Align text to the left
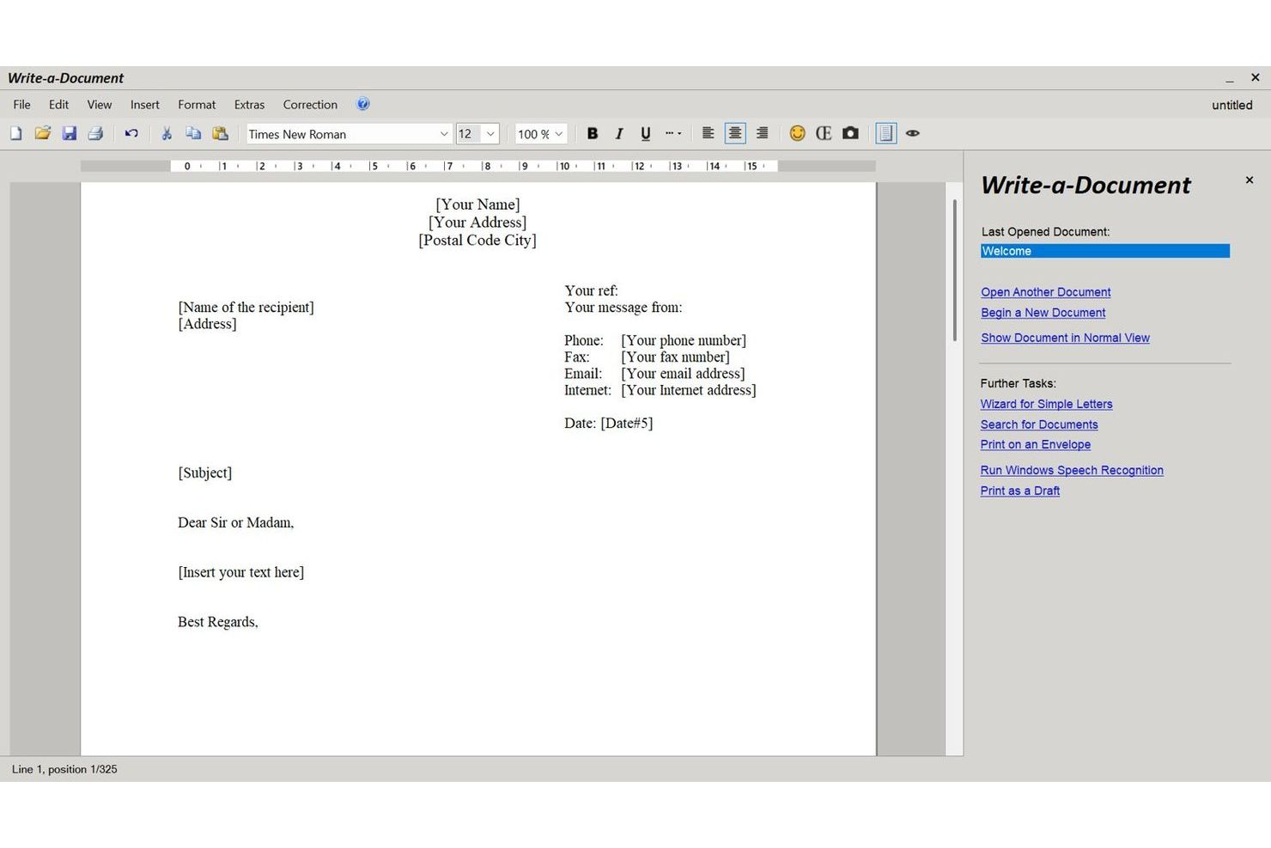Viewport: 1271px width, 848px height. coord(708,133)
